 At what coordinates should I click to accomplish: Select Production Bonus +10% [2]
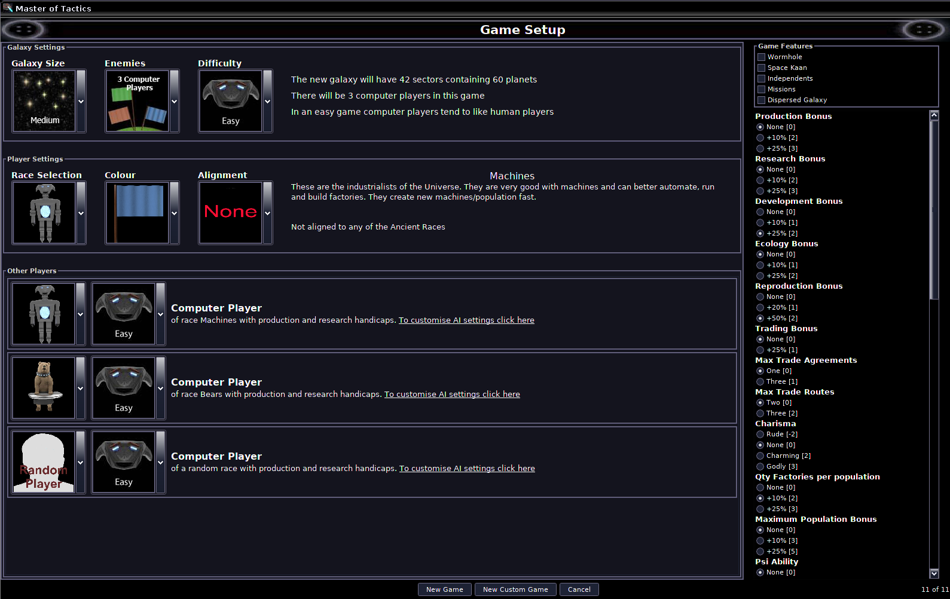[x=760, y=138]
